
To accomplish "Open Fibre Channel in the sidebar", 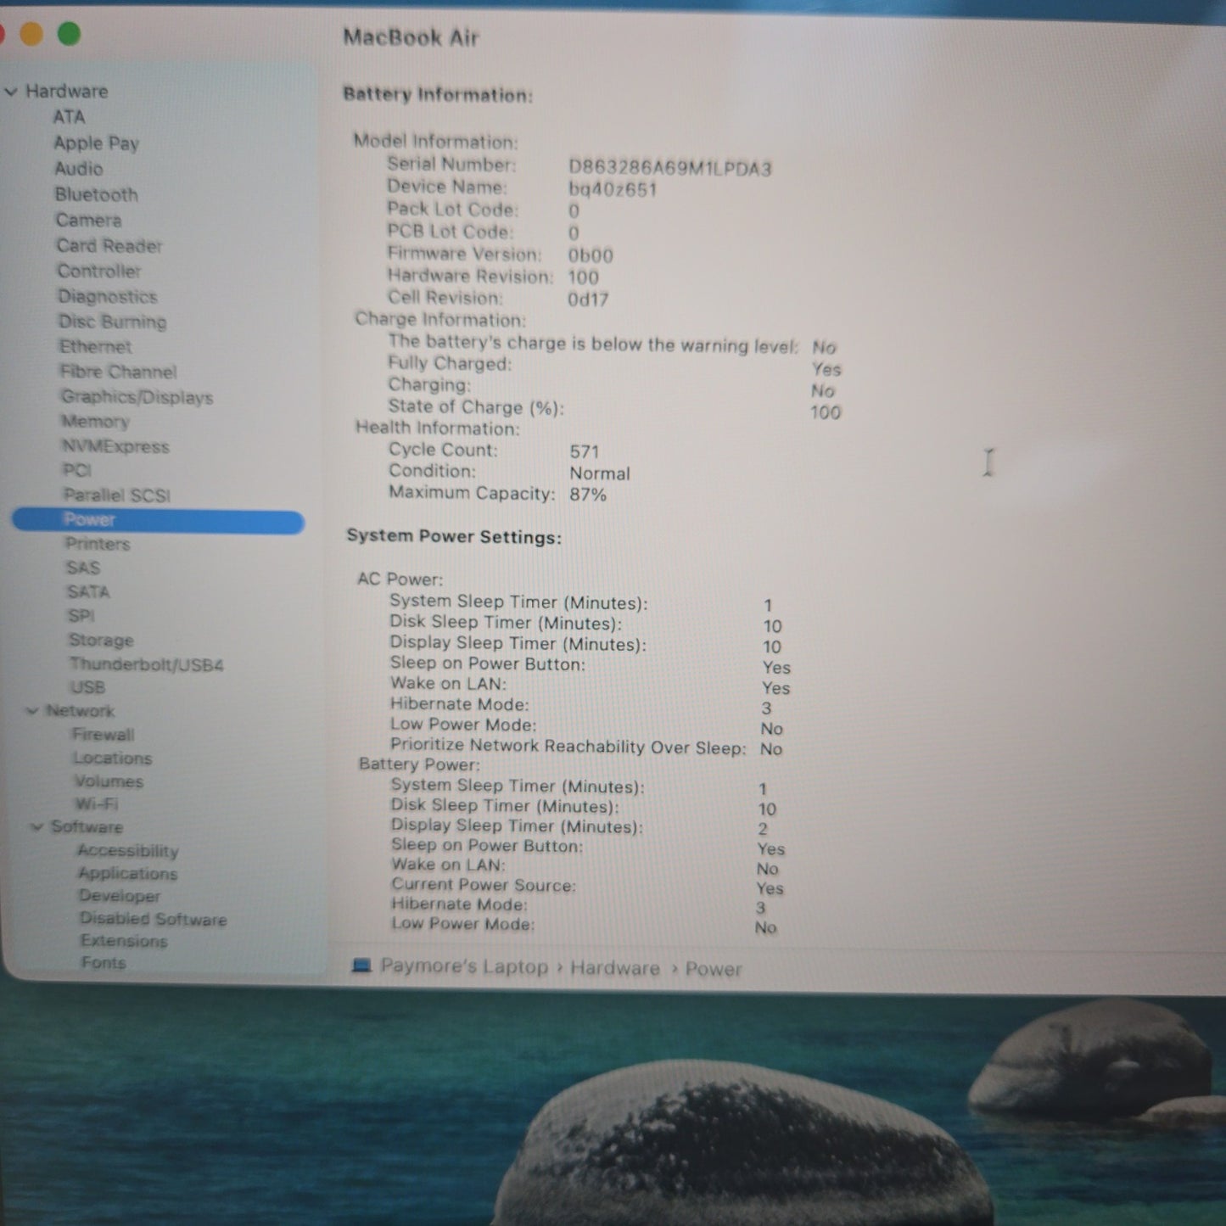I will click(x=118, y=372).
